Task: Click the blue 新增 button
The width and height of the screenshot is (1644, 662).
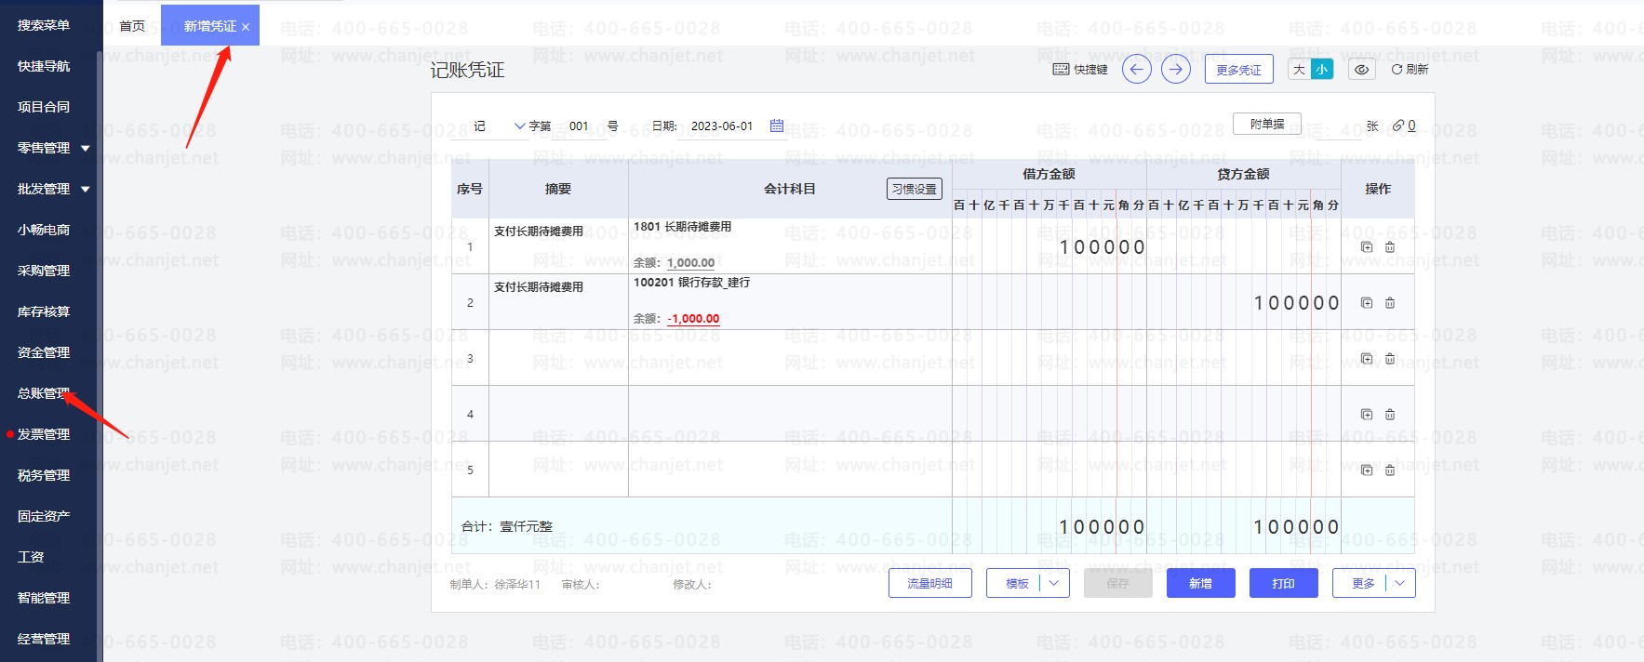Action: [1200, 584]
